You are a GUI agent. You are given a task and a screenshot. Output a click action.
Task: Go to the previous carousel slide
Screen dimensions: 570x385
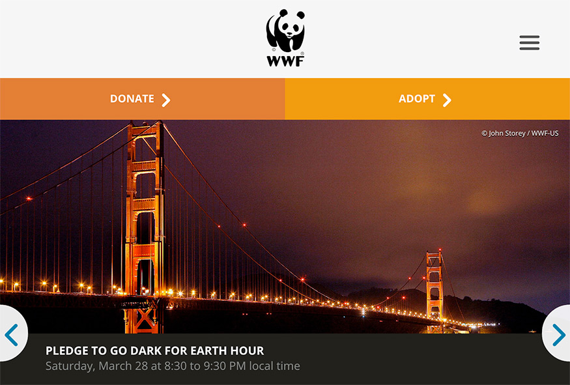pyautogui.click(x=12, y=334)
